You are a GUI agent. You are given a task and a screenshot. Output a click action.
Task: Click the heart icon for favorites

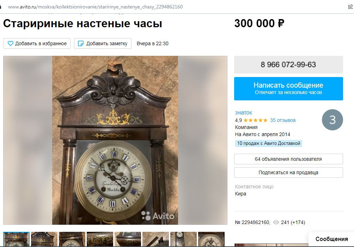pos(10,43)
